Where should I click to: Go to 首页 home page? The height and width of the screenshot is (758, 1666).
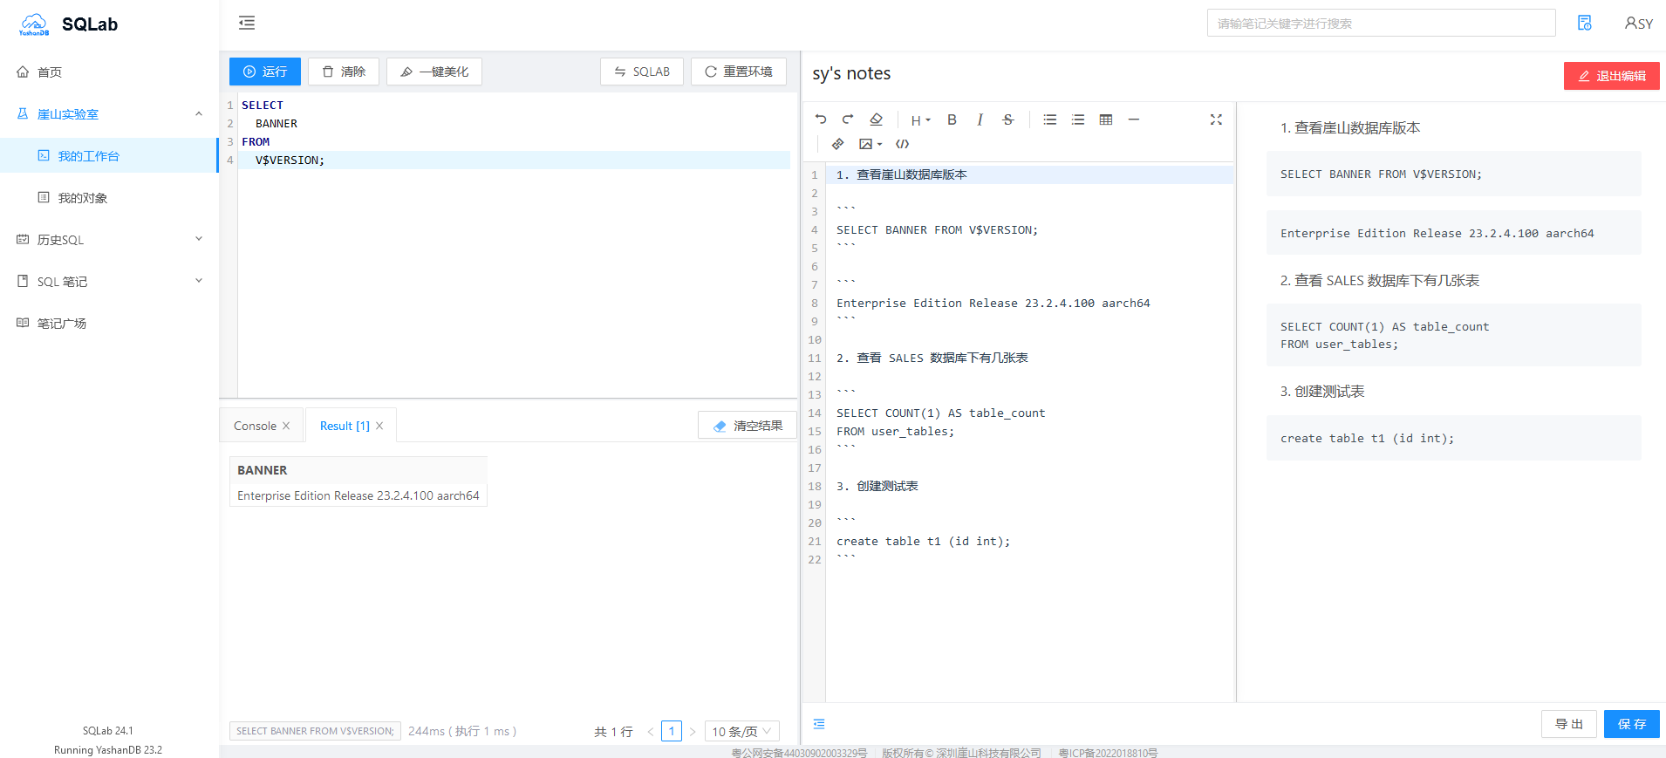click(109, 72)
